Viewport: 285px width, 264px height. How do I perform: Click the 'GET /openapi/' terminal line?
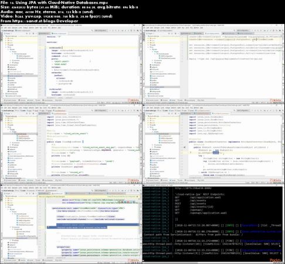coord(189,210)
